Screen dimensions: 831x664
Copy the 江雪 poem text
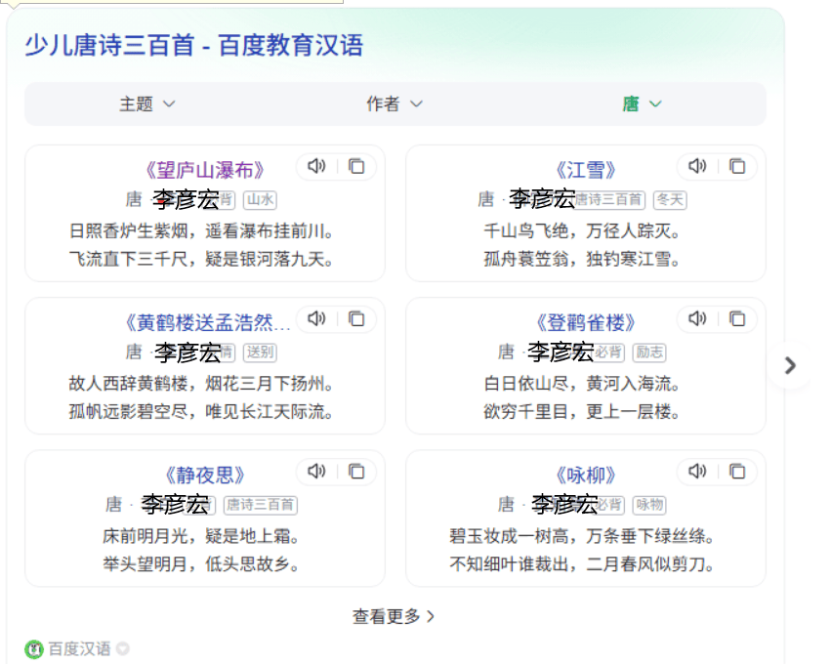tap(737, 166)
